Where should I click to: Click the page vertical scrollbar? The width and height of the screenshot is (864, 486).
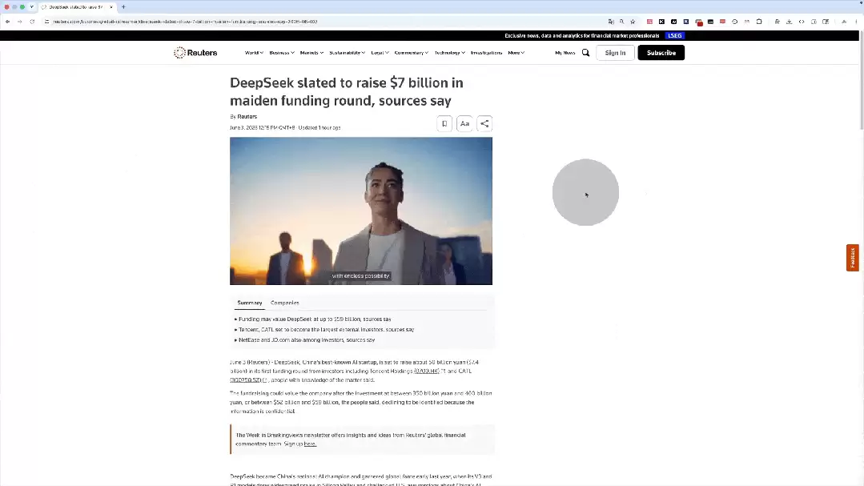[x=861, y=80]
